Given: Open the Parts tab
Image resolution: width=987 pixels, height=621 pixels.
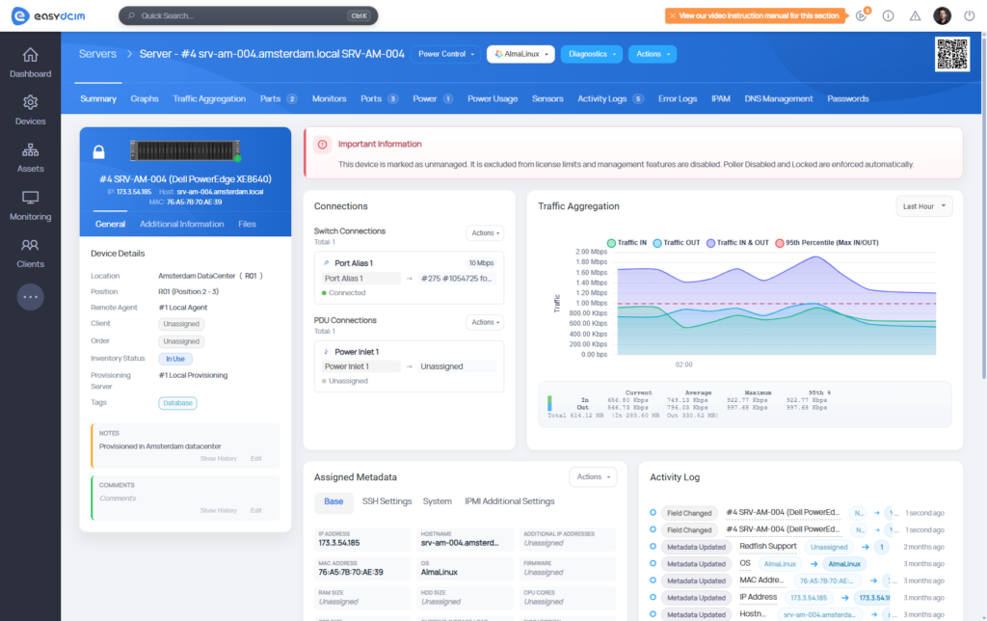Looking at the screenshot, I should tap(279, 99).
